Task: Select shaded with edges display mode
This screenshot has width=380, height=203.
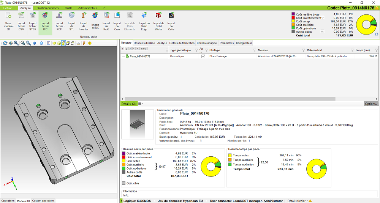Action: 59,43
